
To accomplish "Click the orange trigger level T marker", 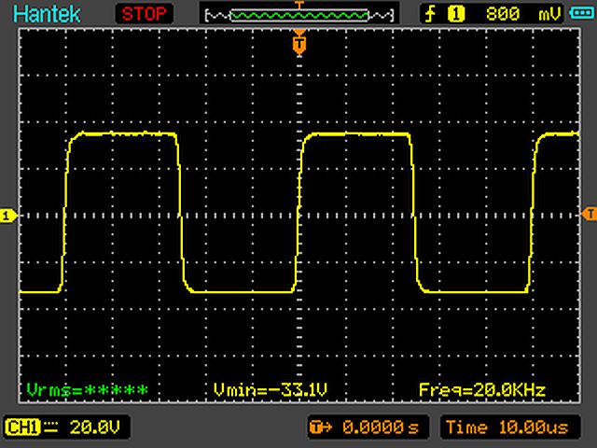I will [x=590, y=214].
